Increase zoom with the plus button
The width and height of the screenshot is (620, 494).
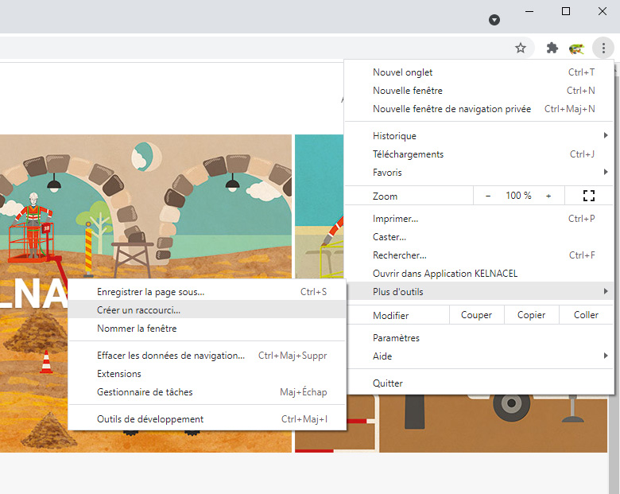[x=548, y=196]
